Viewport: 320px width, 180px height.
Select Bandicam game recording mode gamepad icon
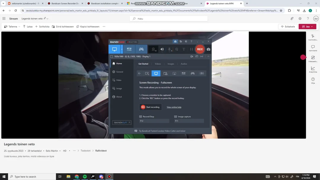[x=142, y=49]
